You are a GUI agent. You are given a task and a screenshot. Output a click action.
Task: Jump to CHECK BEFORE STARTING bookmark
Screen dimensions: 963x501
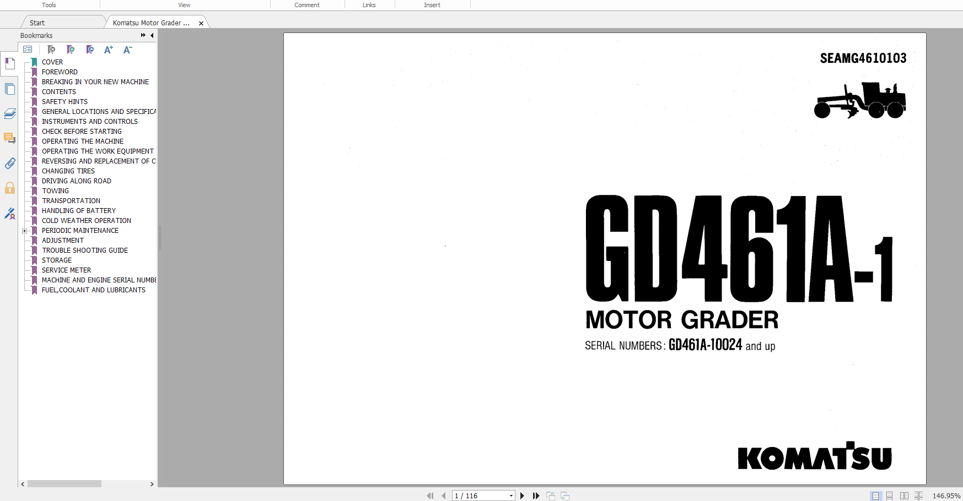(82, 132)
